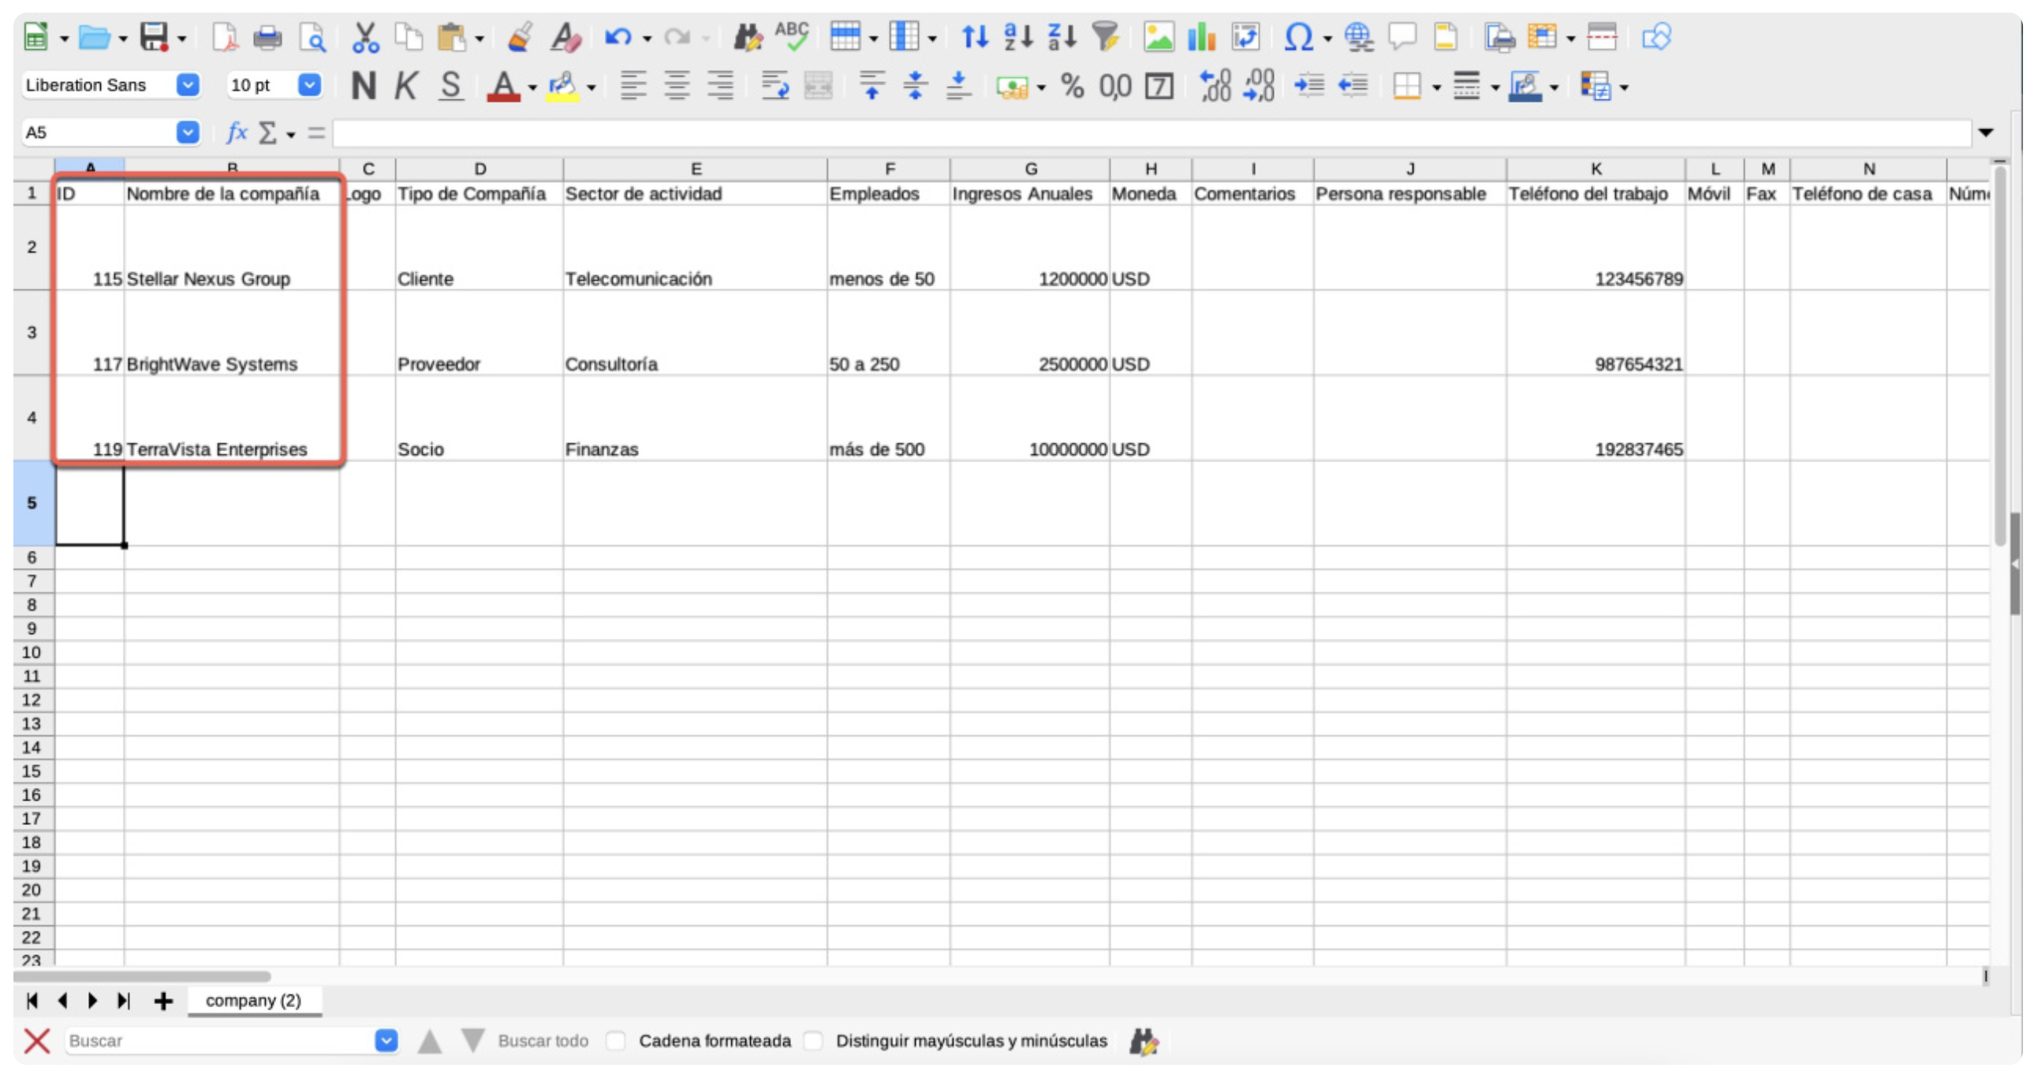Apply percent number format
The image size is (2038, 1079).
[1071, 85]
